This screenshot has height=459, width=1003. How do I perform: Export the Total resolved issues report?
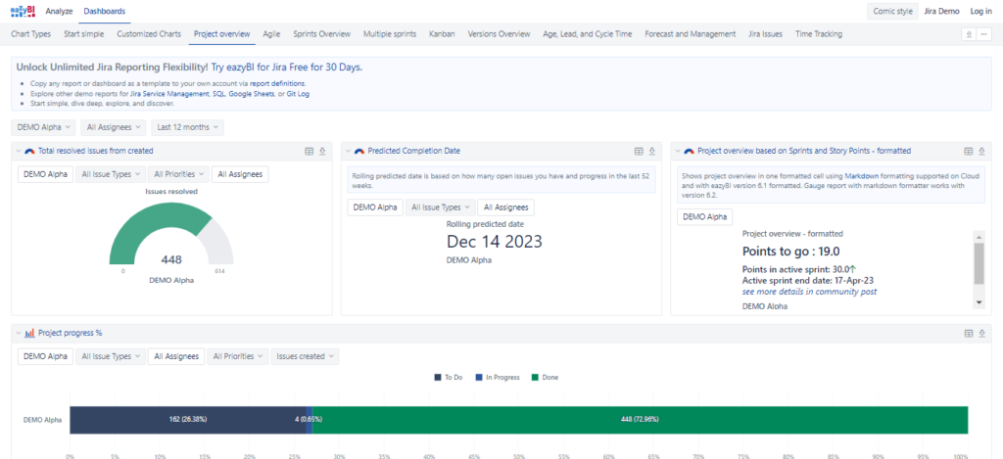pos(322,151)
